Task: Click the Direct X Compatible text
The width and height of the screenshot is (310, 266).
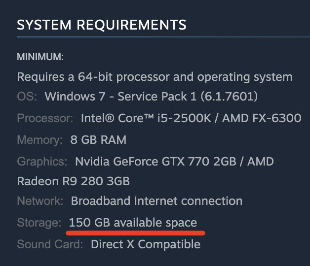Action: tap(146, 244)
